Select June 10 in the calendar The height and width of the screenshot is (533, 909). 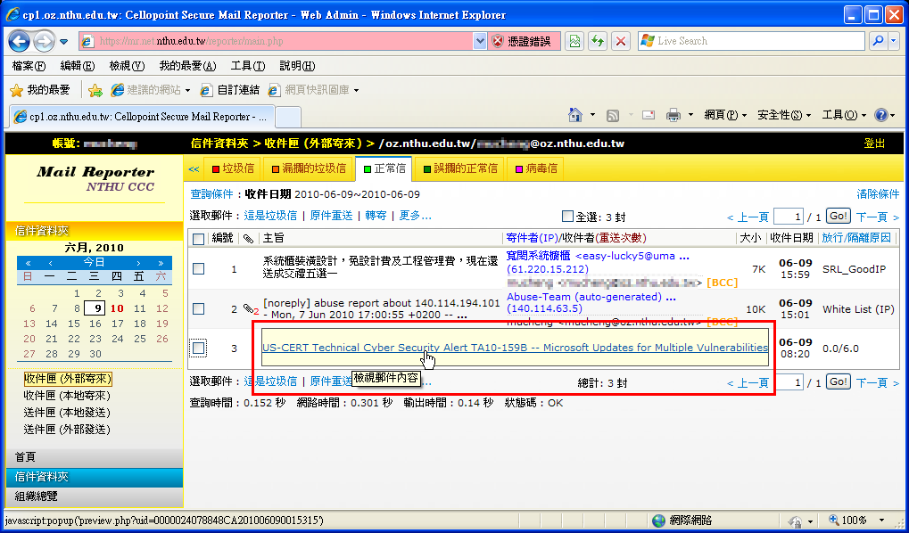click(117, 308)
